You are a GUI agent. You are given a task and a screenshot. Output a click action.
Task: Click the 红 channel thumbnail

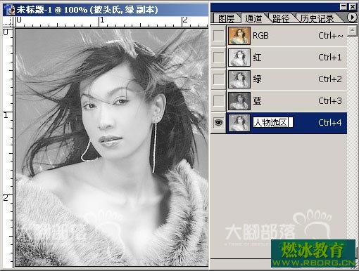[x=239, y=58]
